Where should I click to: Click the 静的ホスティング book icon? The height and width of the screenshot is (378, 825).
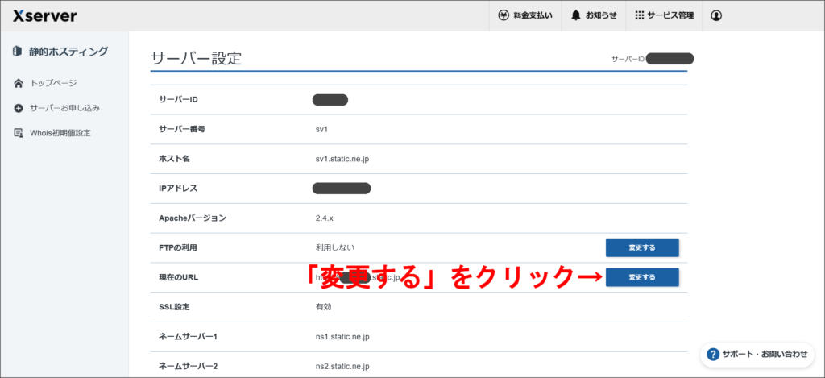pyautogui.click(x=17, y=52)
